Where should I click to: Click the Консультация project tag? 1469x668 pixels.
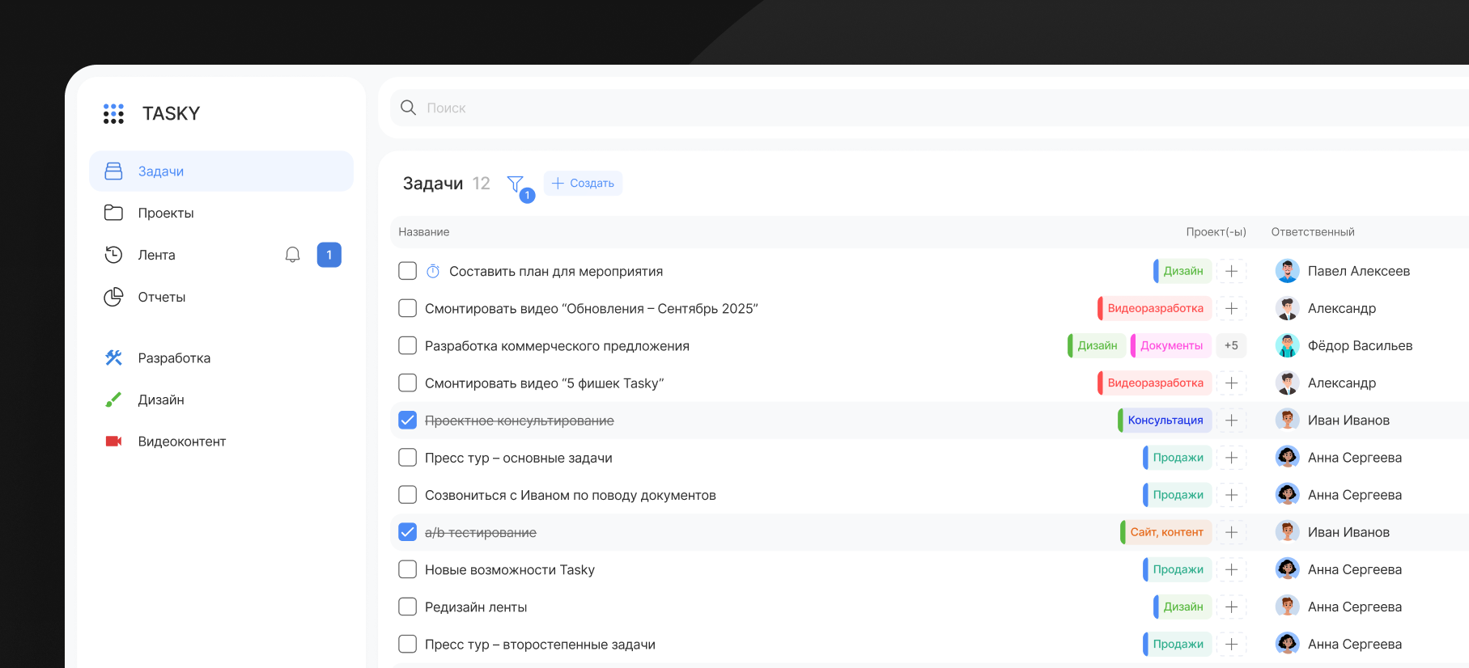pos(1165,420)
